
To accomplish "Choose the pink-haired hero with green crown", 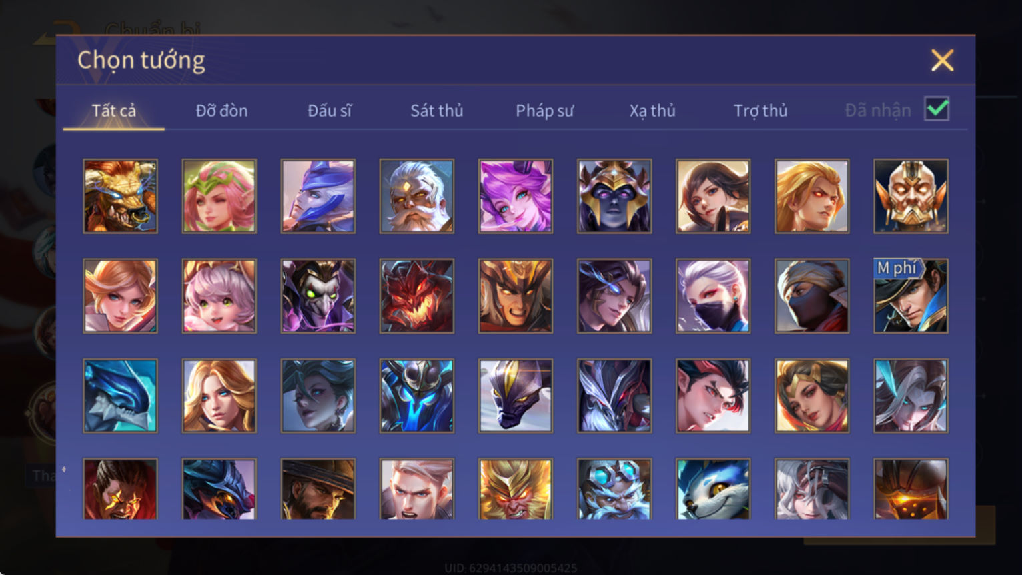I will point(219,196).
